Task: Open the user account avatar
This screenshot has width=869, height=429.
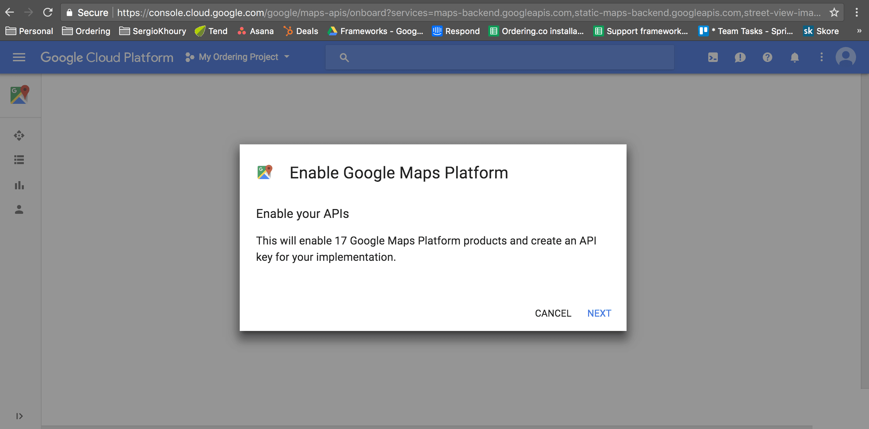Action: pyautogui.click(x=846, y=57)
